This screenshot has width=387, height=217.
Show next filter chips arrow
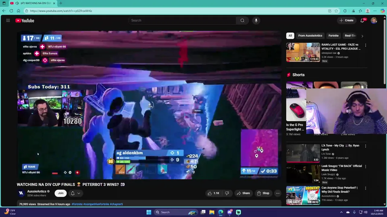pyautogui.click(x=362, y=36)
